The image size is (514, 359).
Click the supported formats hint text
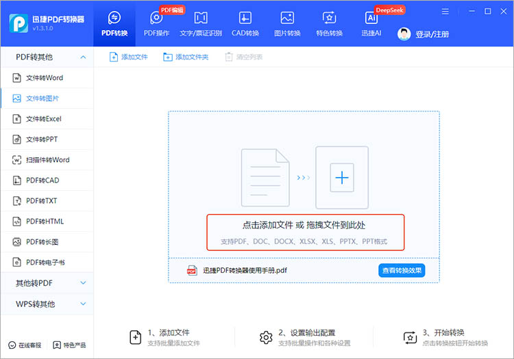pyautogui.click(x=304, y=241)
